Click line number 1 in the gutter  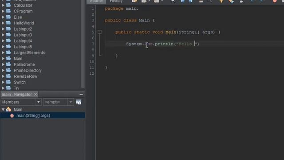point(93,8)
